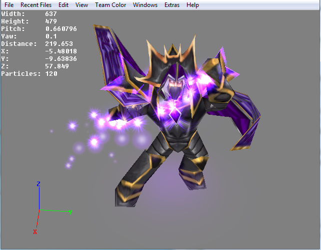Viewport: 321px width, 250px height.
Task: Click the red X axis label
Action: tap(35, 232)
